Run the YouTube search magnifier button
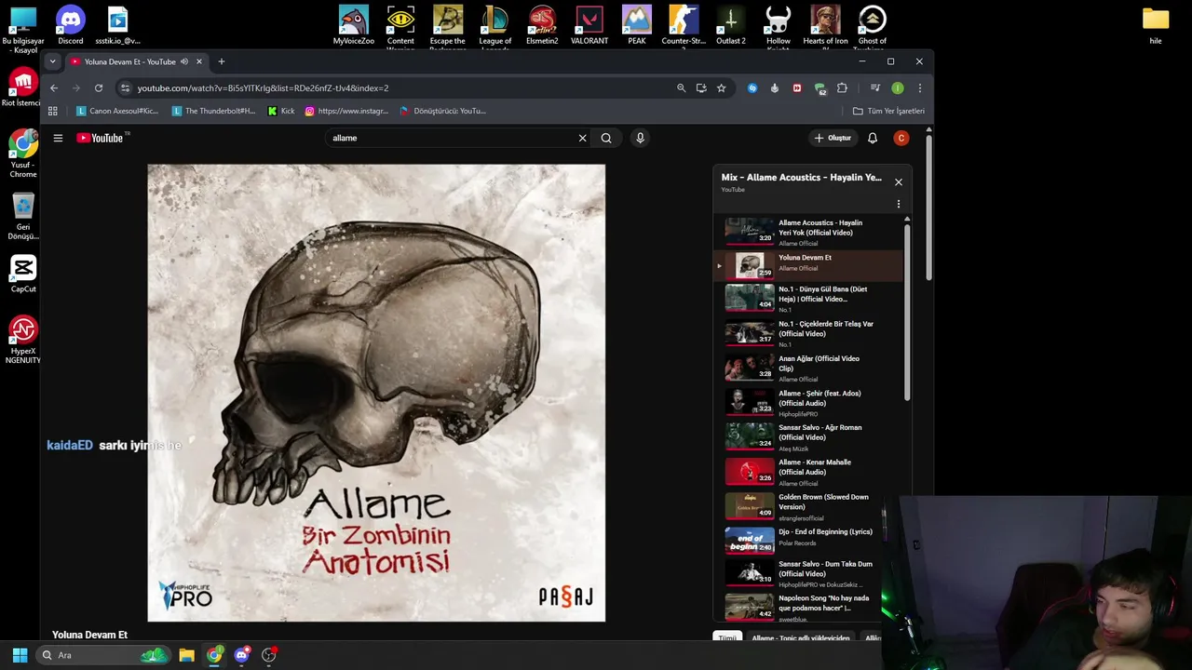 (x=606, y=138)
